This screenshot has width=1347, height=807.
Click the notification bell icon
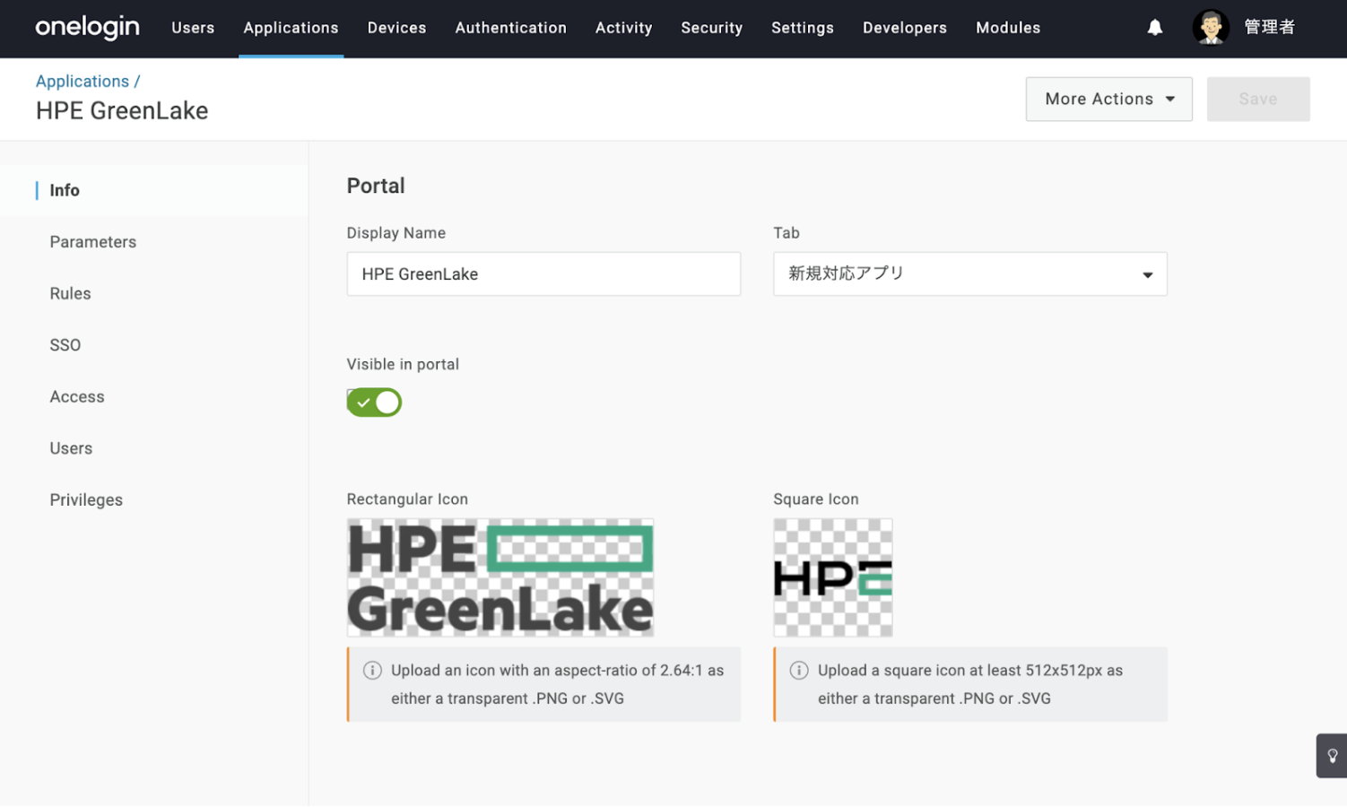point(1154,28)
